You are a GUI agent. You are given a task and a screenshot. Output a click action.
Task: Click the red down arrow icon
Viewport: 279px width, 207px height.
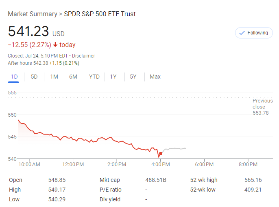tap(55, 45)
